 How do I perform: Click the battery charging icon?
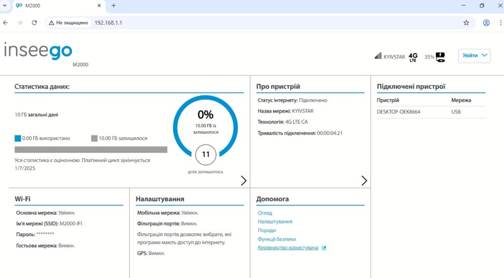tap(440, 57)
